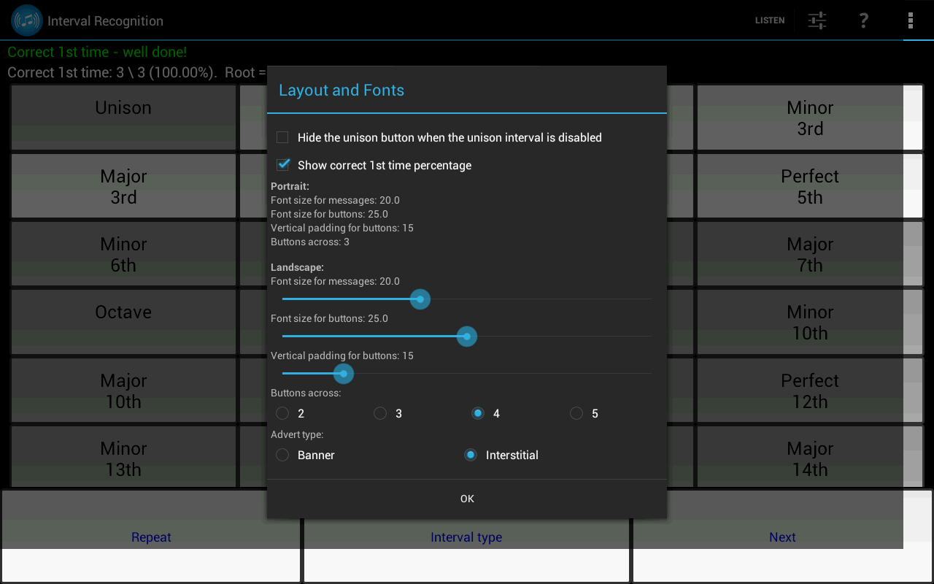Click the 'Vertical padding for buttons' slider
Screen dimensions: 934x584
[466, 374]
